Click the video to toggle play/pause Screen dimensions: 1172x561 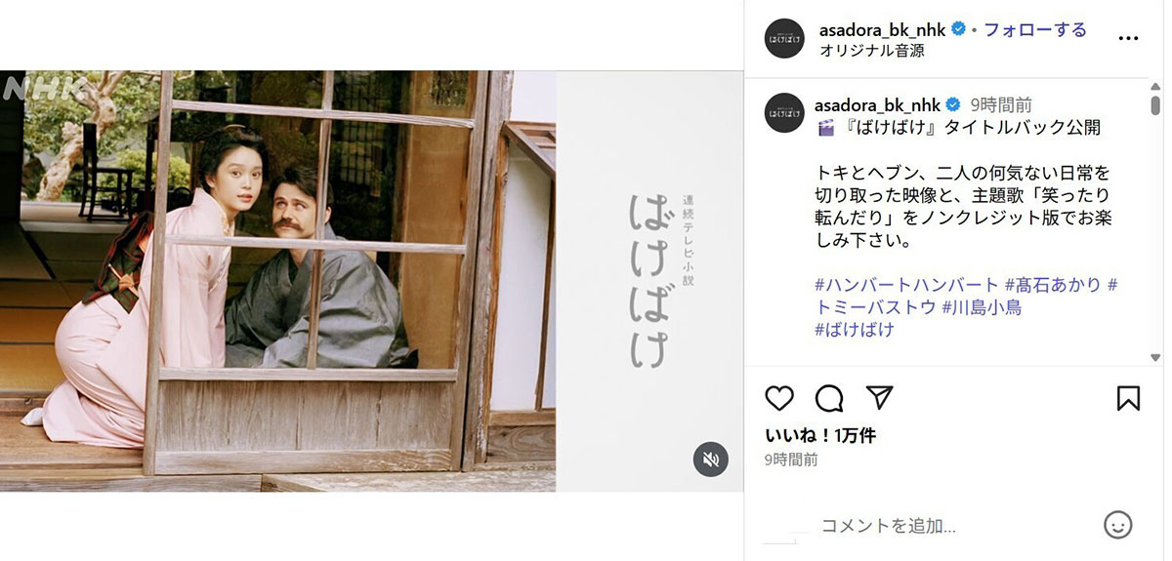click(x=371, y=281)
